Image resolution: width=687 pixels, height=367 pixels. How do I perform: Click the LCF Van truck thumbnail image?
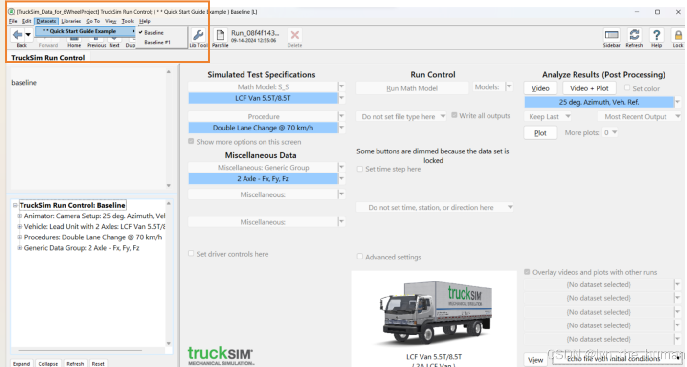point(434,311)
